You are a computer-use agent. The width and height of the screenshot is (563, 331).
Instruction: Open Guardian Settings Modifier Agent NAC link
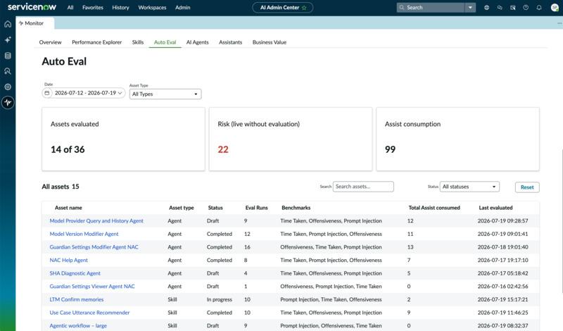click(x=94, y=247)
